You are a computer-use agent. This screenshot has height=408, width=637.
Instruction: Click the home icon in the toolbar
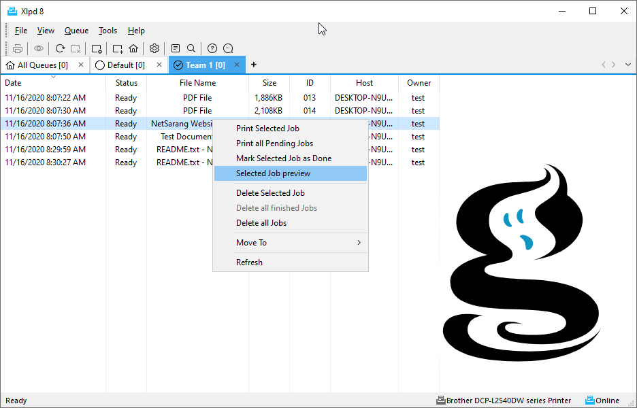[x=133, y=49]
